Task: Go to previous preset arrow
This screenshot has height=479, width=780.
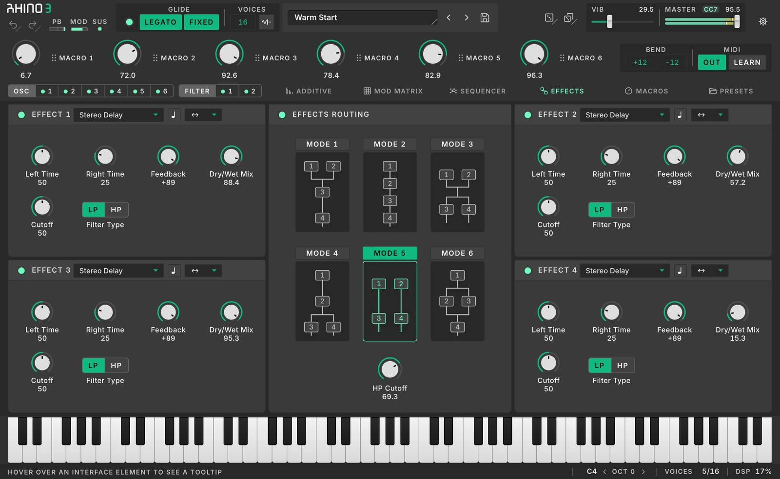Action: (448, 18)
